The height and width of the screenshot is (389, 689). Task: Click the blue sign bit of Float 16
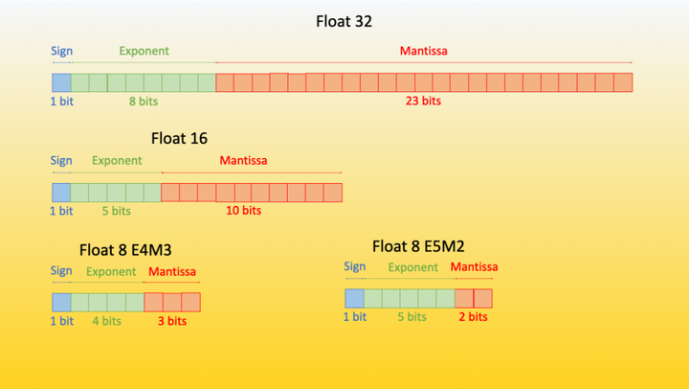click(61, 193)
